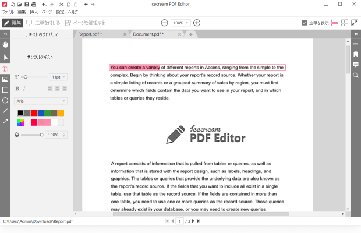The image size is (361, 233).
Task: Open comments panel on right sidebar
Action: pos(356,65)
